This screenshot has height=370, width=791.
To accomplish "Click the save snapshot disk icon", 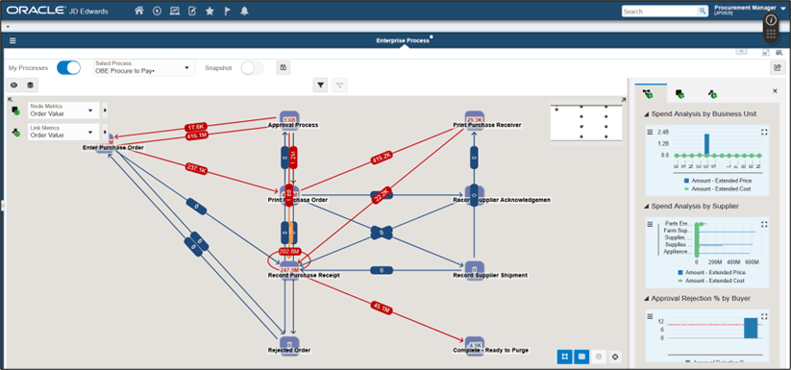I will pos(284,68).
